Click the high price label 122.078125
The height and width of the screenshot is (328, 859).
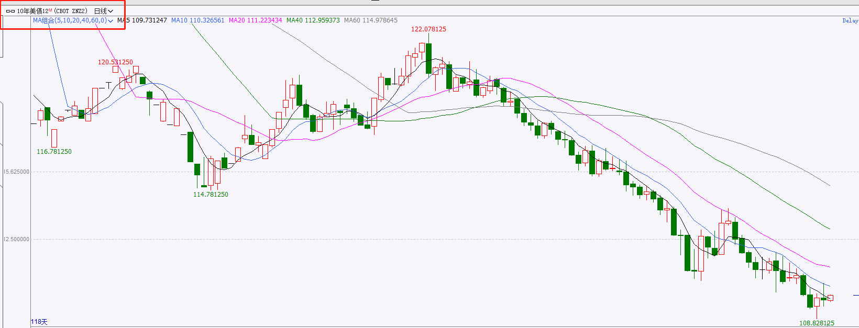[x=428, y=29]
